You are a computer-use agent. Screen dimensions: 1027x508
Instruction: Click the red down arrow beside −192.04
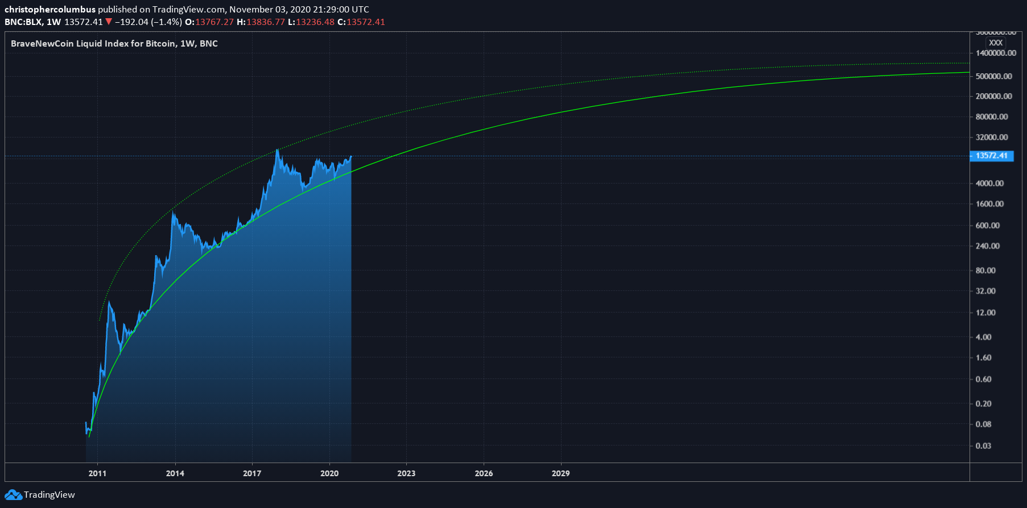109,22
